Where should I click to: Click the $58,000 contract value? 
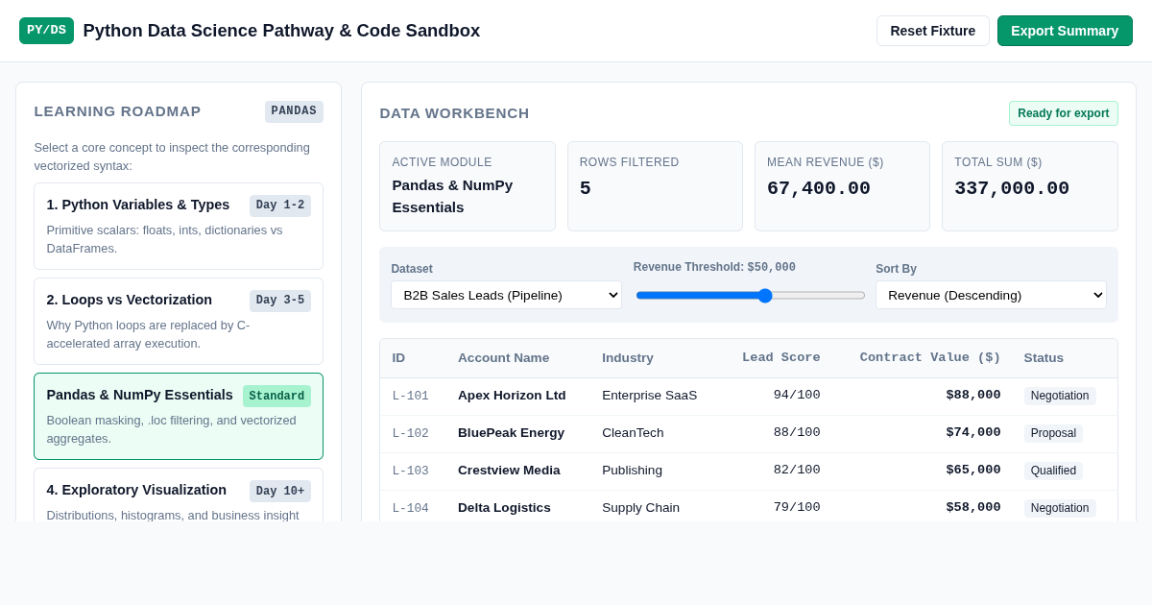(x=973, y=507)
